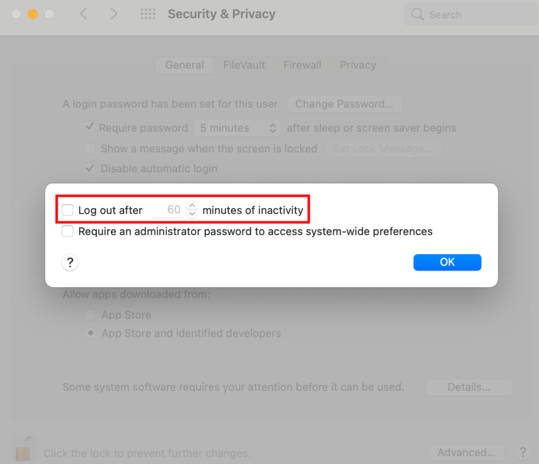This screenshot has width=539, height=464.
Task: Open the Firewall tab
Action: click(x=302, y=65)
